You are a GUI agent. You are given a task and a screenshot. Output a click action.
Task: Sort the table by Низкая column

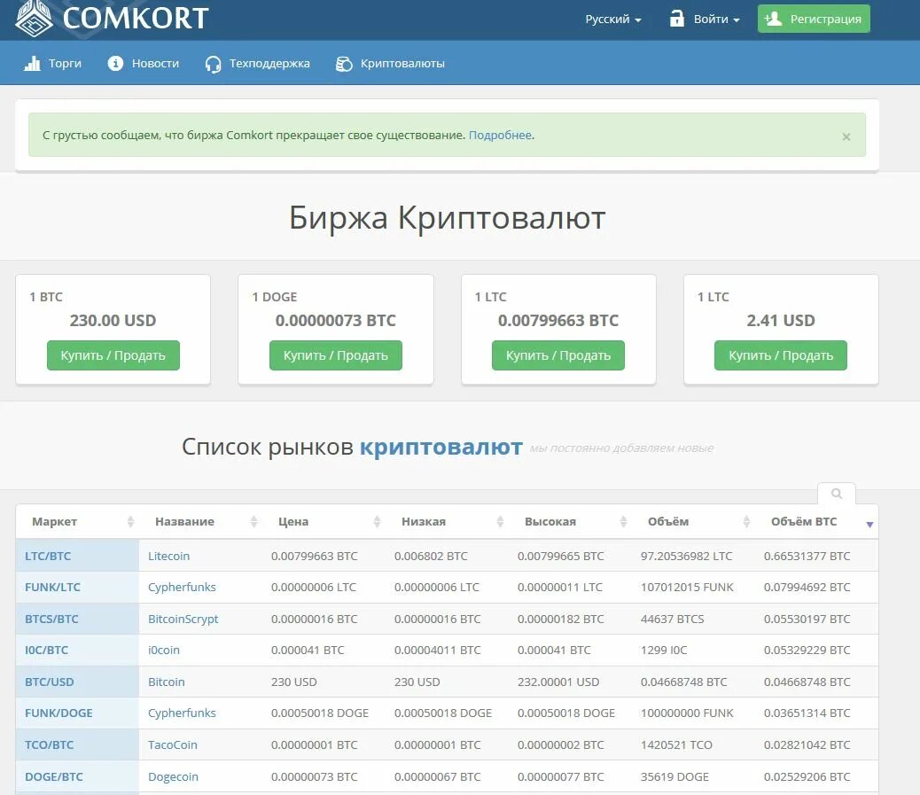click(x=447, y=522)
